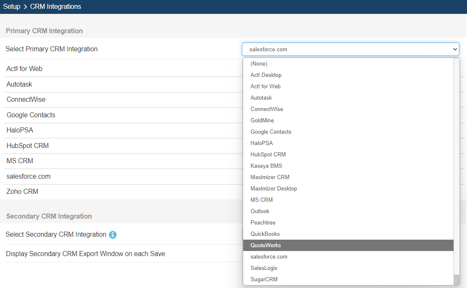Screen dimensions: 467x288
Task: Select QuoteWerks from the dropdown list
Action: (266, 245)
